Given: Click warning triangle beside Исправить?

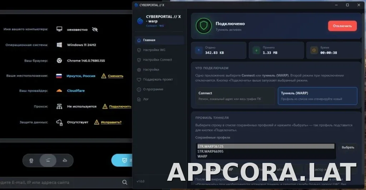Looking at the screenshot, I should click(97, 122).
